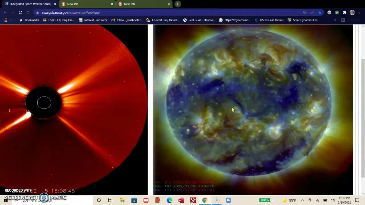The image size is (365, 205).
Task: Expand the hidden bookmarks overflow chevron
Action: click(335, 20)
